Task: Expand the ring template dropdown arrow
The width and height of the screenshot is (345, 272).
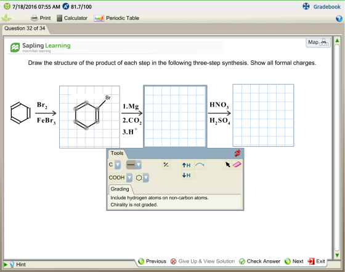Action: pos(145,178)
